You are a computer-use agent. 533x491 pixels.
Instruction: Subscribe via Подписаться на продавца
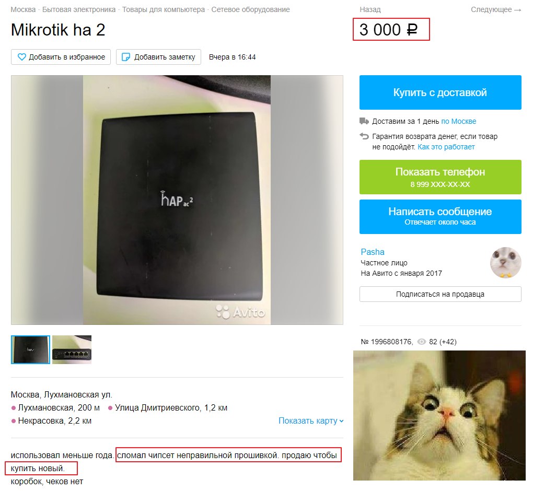[440, 294]
